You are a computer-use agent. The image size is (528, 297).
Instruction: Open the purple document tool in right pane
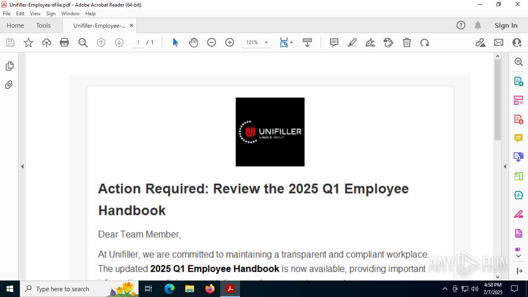point(519,233)
